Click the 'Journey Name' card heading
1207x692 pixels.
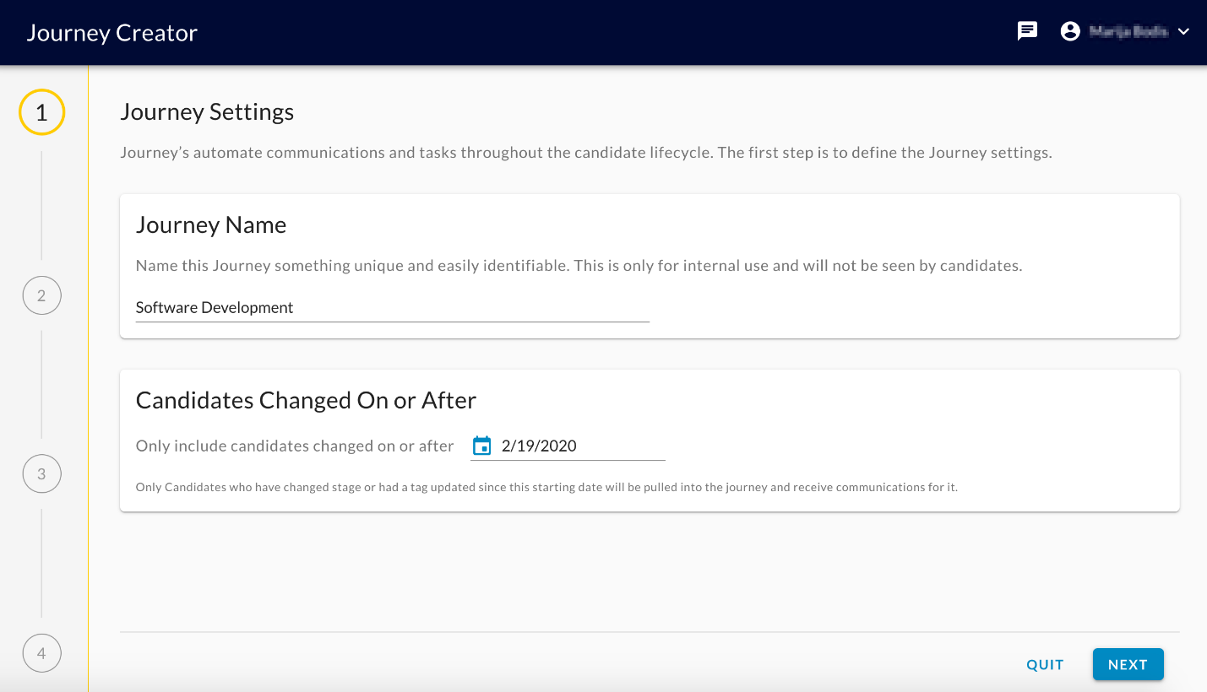(211, 225)
